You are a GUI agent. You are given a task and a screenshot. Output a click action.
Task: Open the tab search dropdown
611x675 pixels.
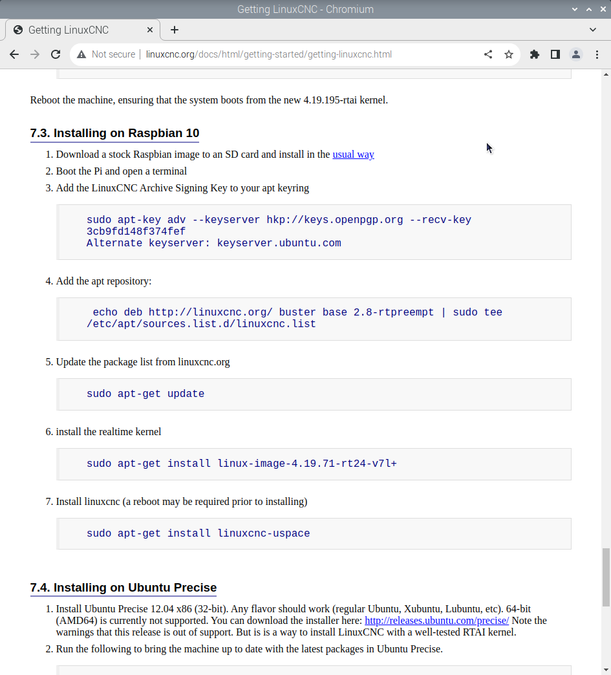pos(593,30)
